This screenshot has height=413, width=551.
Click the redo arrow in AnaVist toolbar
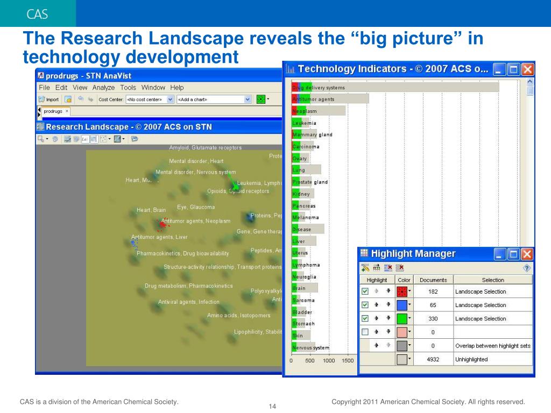[x=90, y=99]
